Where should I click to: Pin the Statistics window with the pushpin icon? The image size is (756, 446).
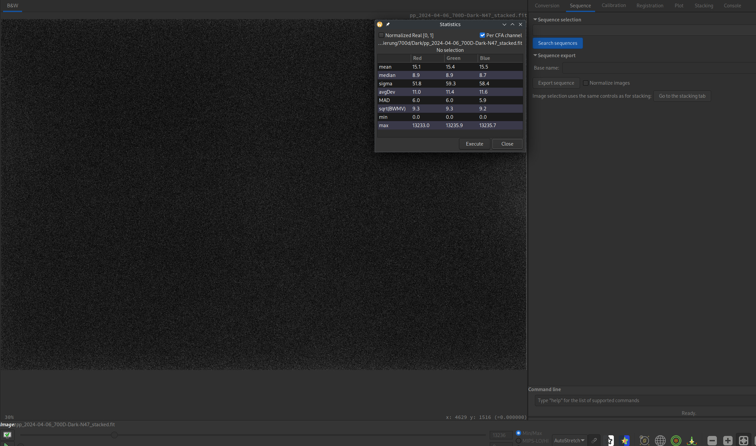388,24
